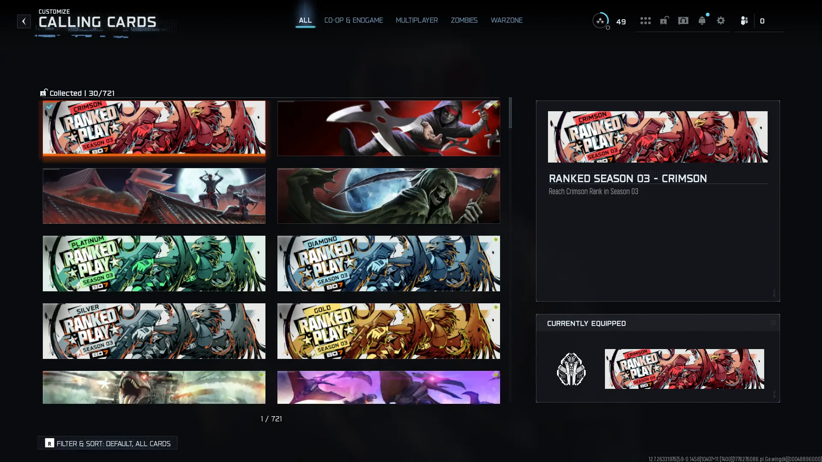Switch to the MULTIPLAYER tab
The height and width of the screenshot is (462, 822).
click(417, 20)
